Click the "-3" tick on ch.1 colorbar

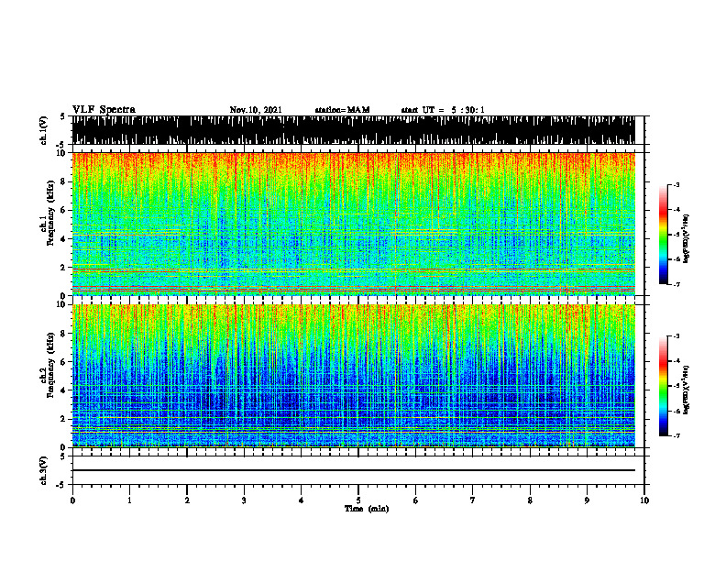point(676,184)
